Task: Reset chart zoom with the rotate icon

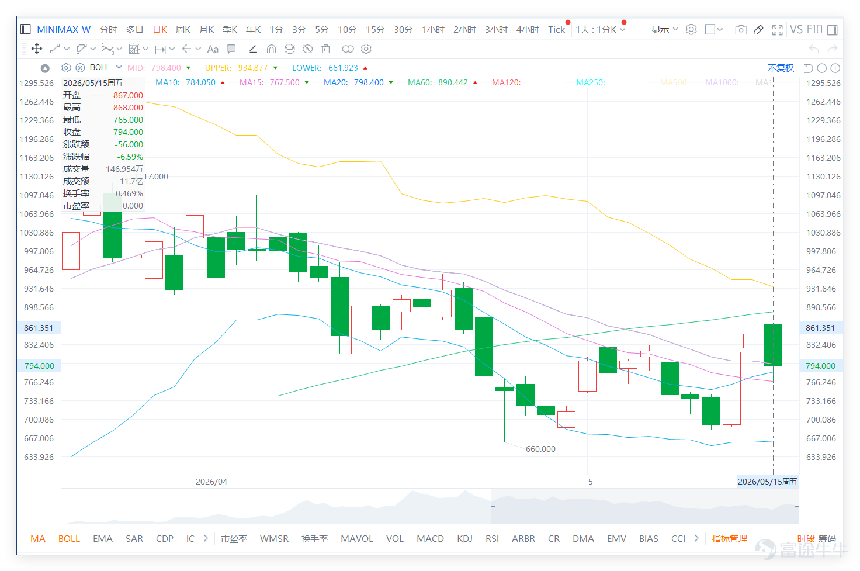Action: [809, 68]
